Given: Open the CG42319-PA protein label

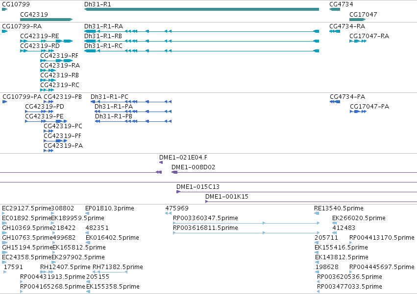Looking at the screenshot, I should (63, 146).
